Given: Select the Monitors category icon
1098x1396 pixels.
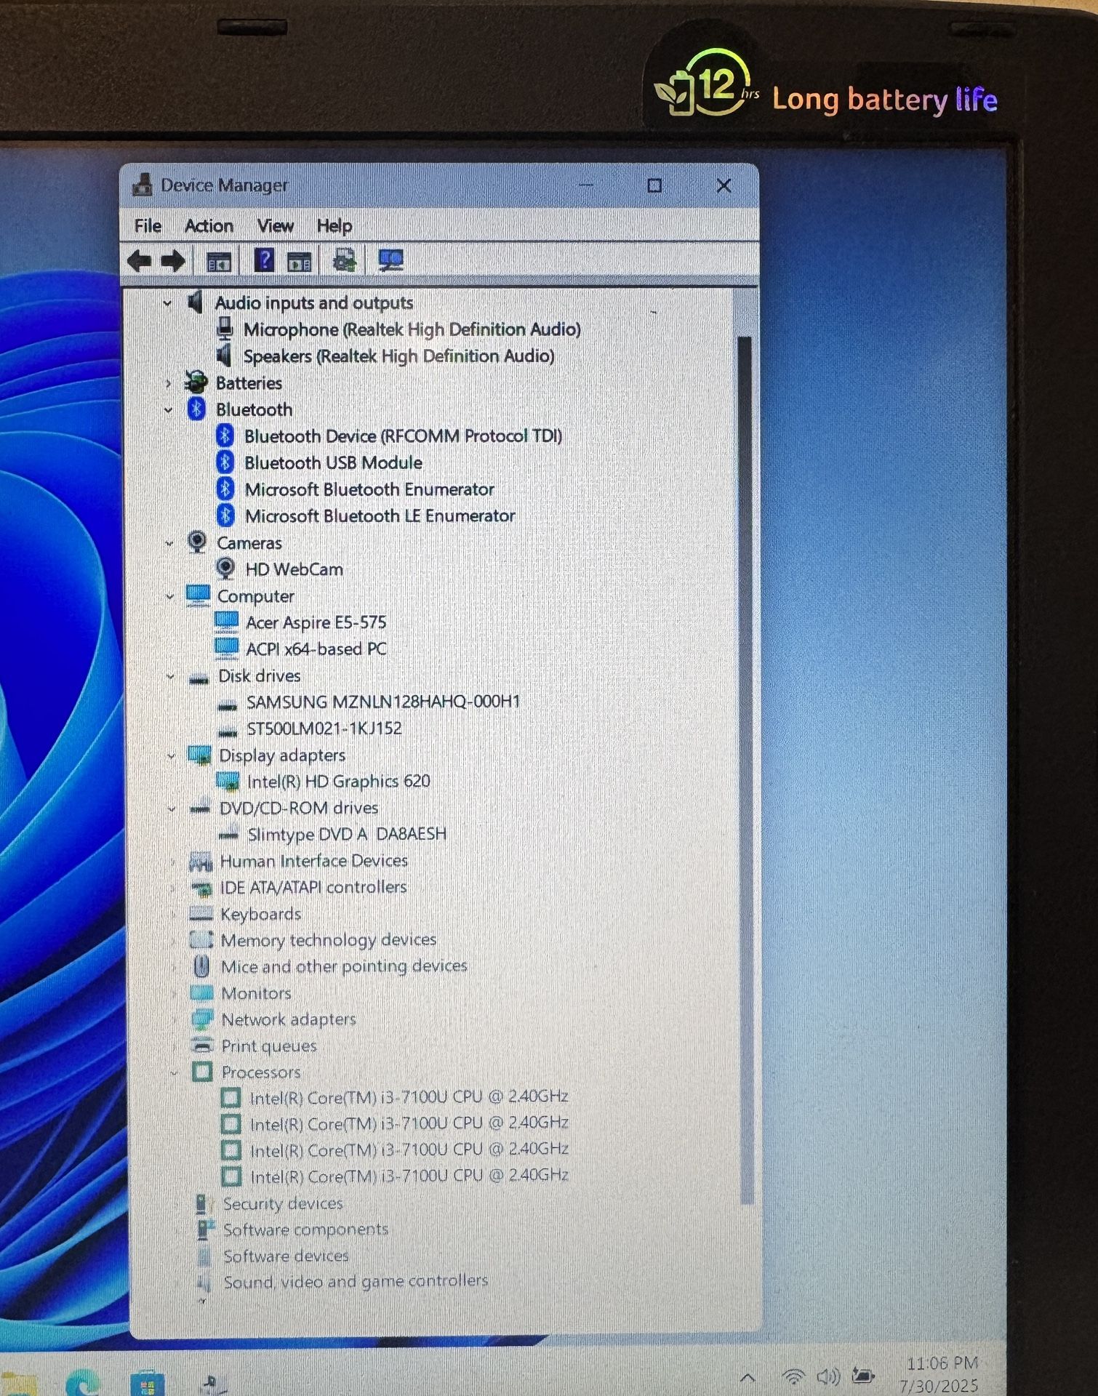Looking at the screenshot, I should pos(201,992).
